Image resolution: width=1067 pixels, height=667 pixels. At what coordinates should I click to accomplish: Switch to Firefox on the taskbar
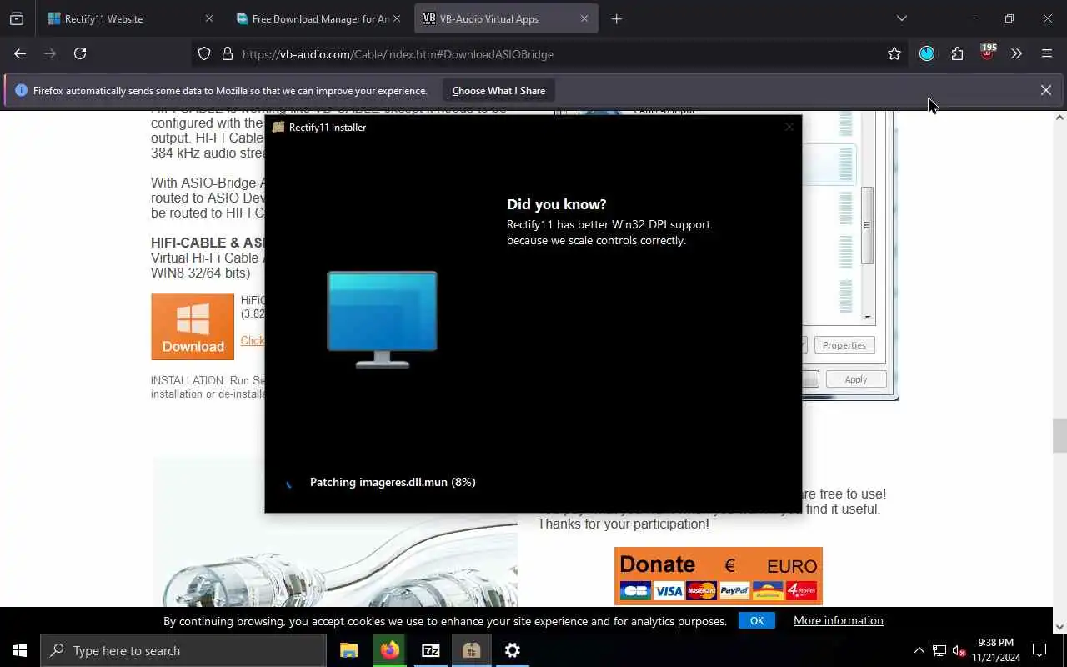(390, 650)
